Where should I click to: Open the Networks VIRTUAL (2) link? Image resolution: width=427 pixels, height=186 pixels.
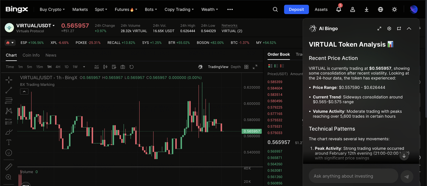coord(232,31)
